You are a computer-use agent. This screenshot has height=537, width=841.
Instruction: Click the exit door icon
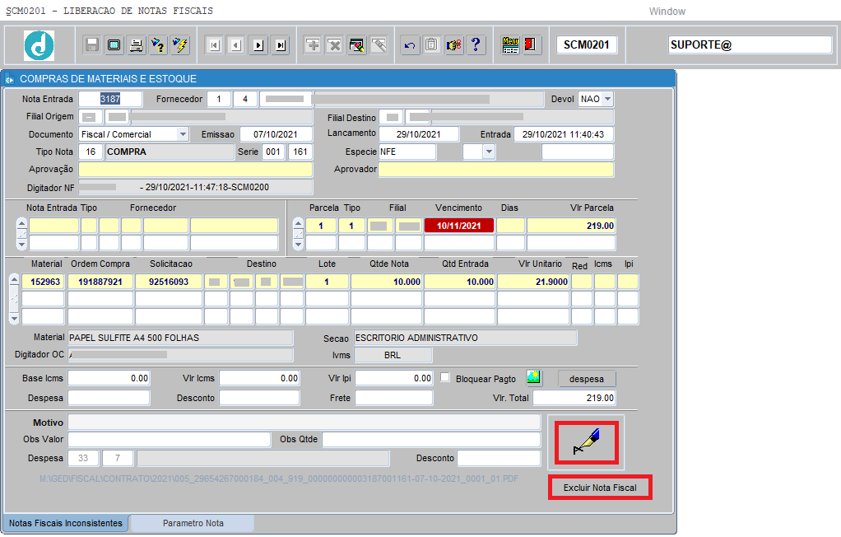531,45
